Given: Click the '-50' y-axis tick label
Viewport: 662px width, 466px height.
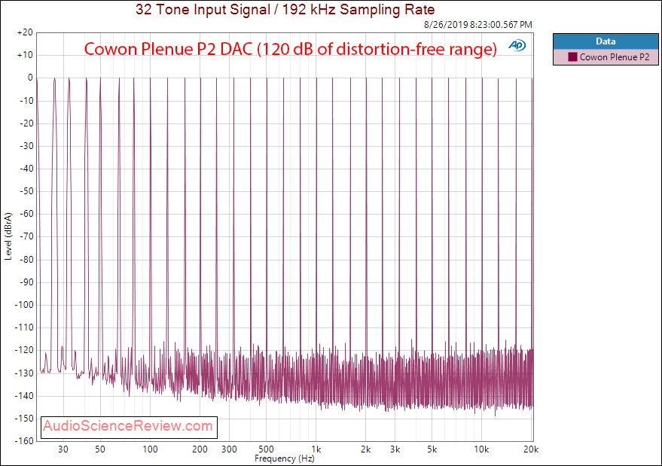Looking at the screenshot, I should pos(26,191).
